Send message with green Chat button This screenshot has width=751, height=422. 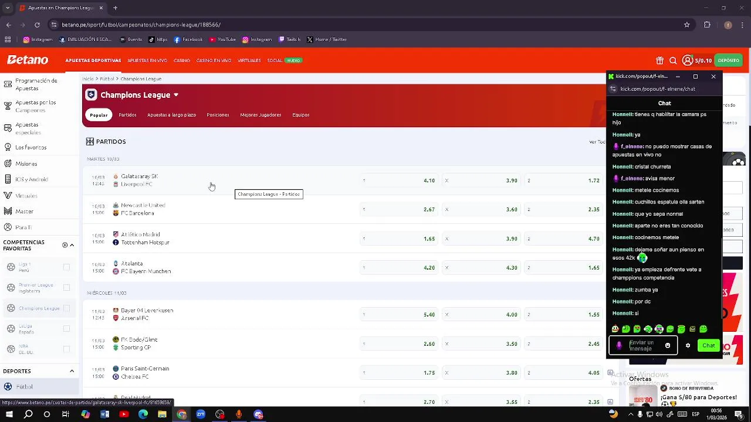[x=709, y=346]
